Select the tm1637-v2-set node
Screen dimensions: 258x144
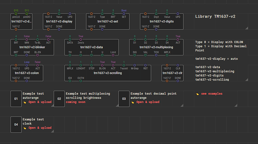click(x=108, y=22)
